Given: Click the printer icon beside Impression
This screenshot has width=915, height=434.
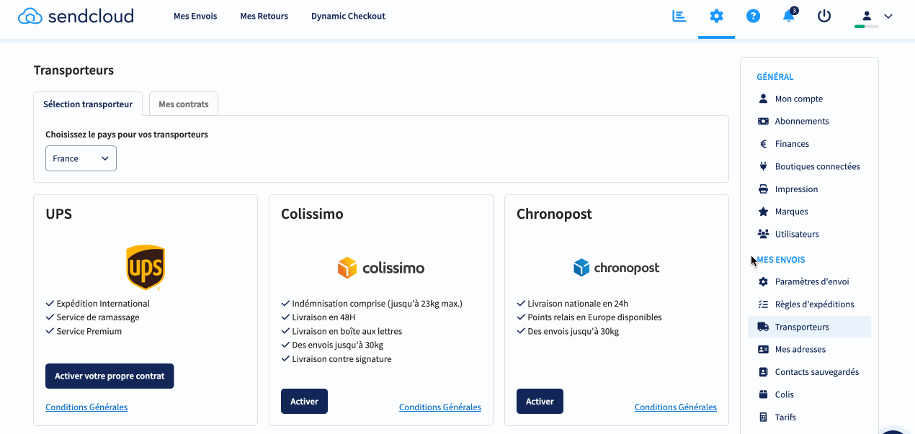Looking at the screenshot, I should click(x=764, y=189).
